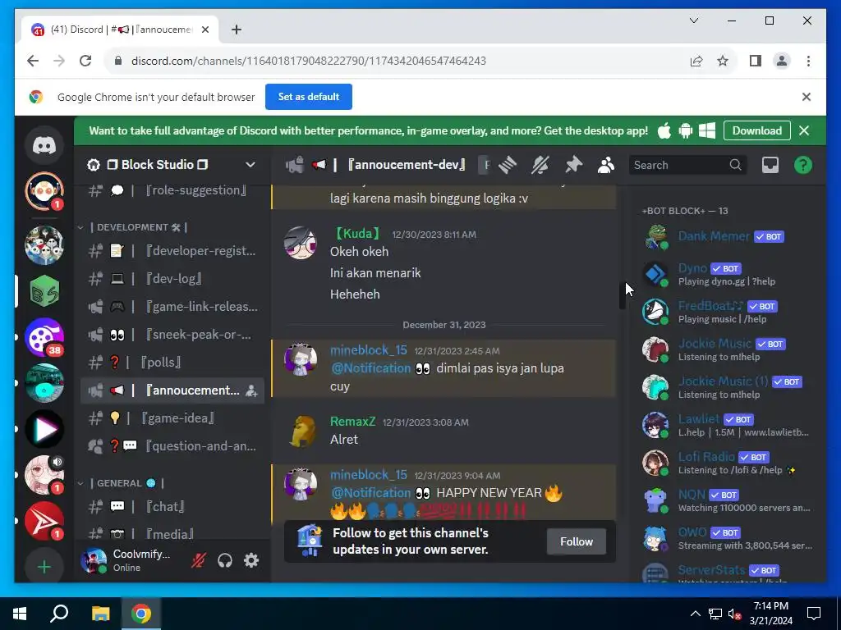Reload the page

(85, 61)
